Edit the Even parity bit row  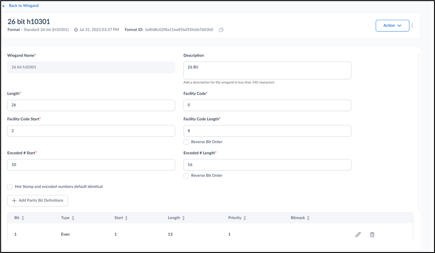pos(358,235)
